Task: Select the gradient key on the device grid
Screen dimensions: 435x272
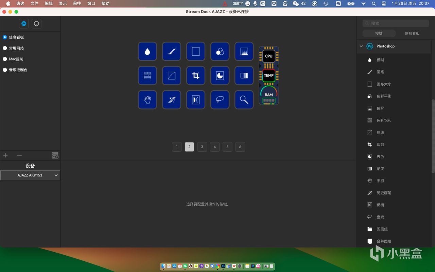Action: point(244,75)
